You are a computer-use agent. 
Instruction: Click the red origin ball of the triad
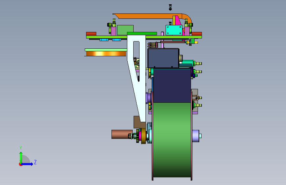click(20, 164)
